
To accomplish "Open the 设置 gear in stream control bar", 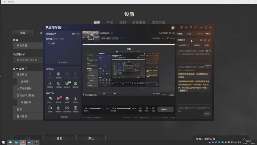I will tap(153, 108).
